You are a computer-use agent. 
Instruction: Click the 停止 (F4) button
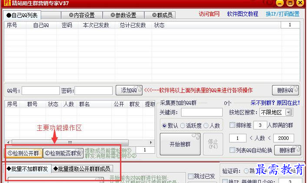[x=213, y=144]
